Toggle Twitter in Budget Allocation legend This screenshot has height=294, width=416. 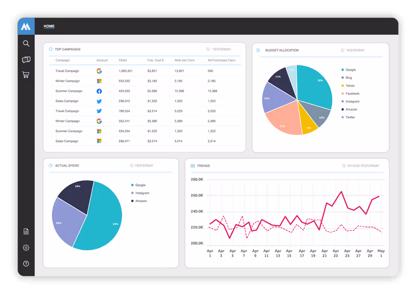pyautogui.click(x=350, y=117)
